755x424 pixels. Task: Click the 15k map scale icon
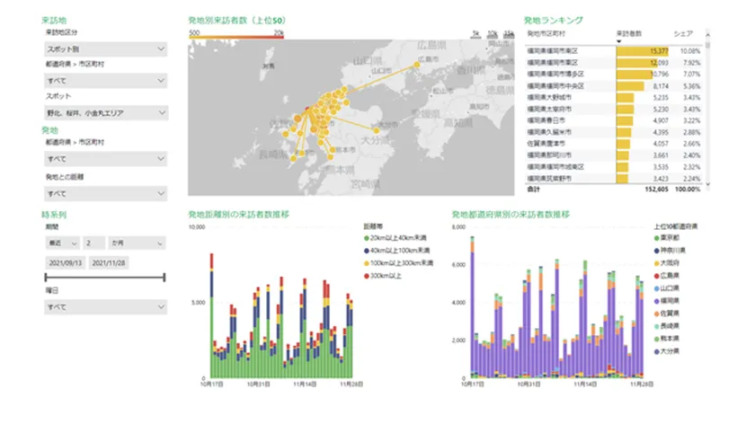click(x=509, y=35)
